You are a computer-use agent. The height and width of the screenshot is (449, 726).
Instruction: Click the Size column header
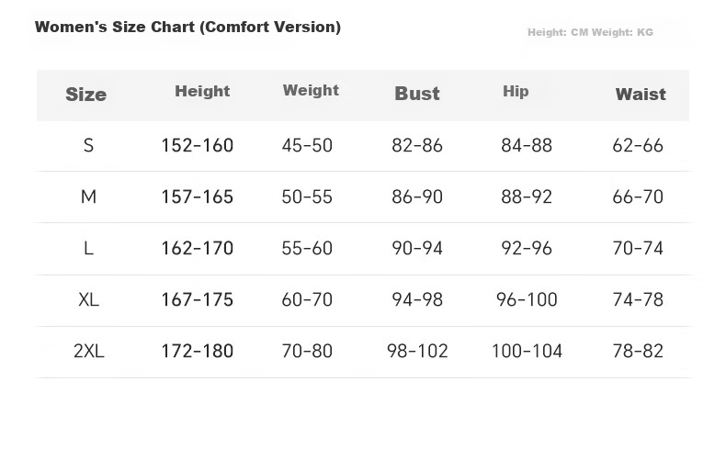tap(86, 95)
